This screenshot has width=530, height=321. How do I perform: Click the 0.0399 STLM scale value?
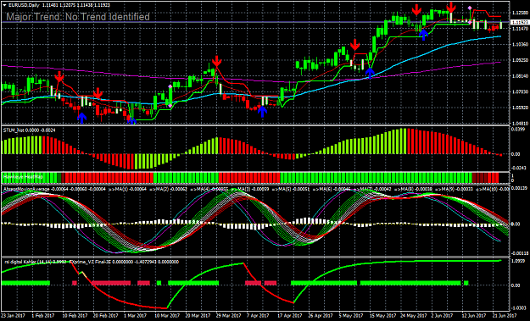(x=517, y=130)
